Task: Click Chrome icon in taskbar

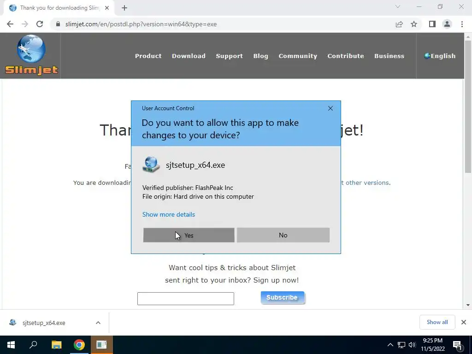Action: click(79, 345)
